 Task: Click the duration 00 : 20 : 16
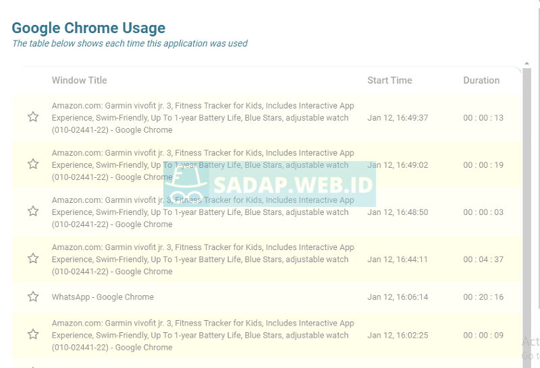point(483,297)
